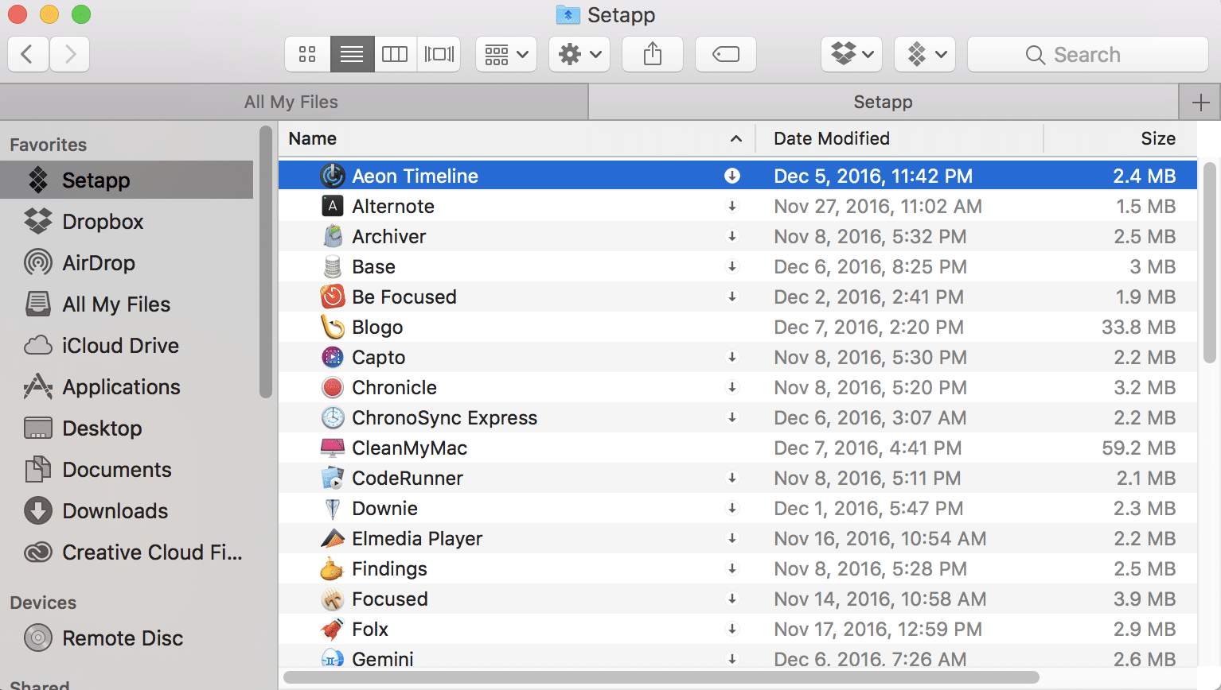
Task: Open iCloud Drive in sidebar
Action: [127, 346]
